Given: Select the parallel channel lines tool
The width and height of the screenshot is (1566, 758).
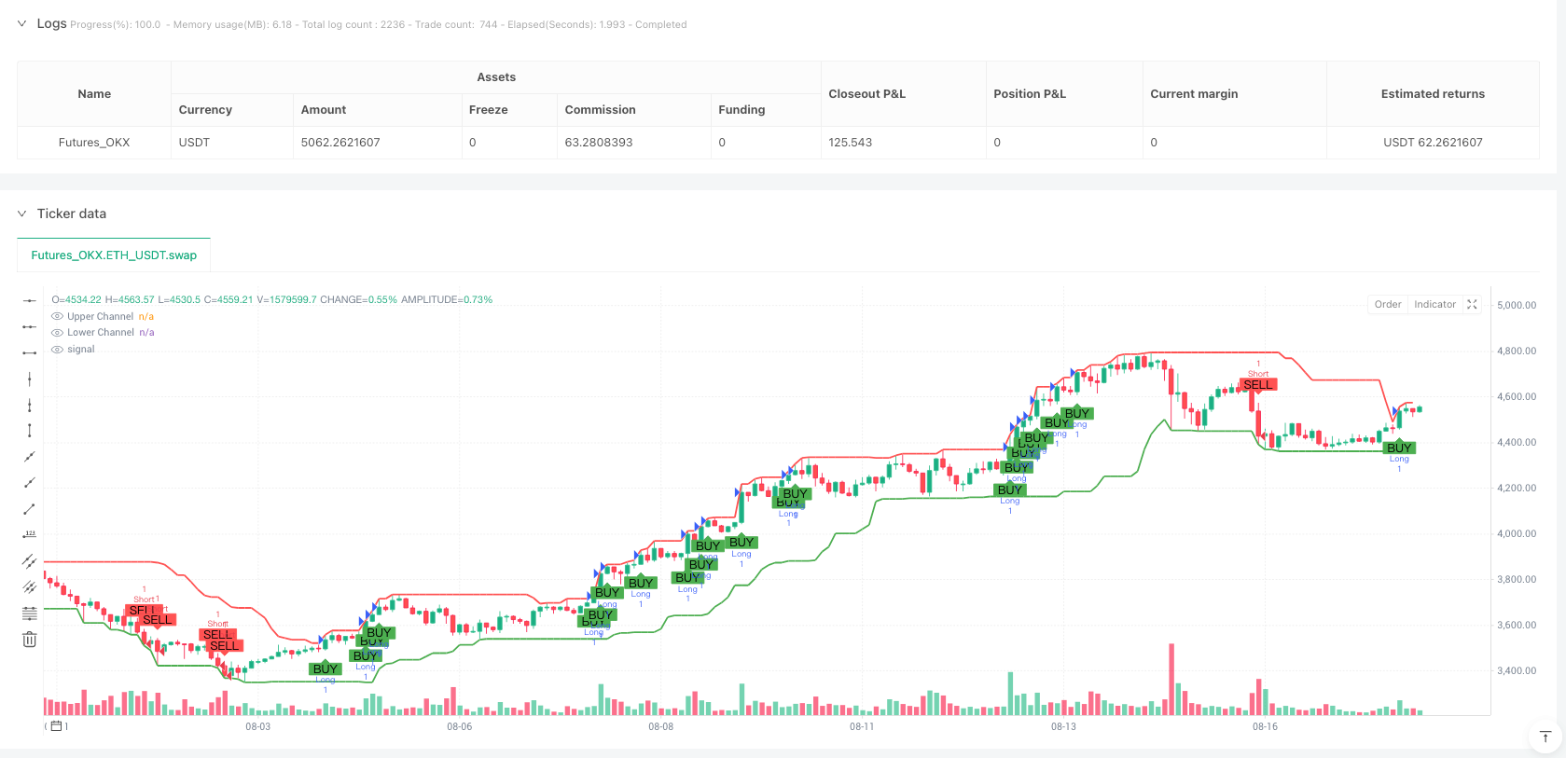Looking at the screenshot, I should 30,561.
